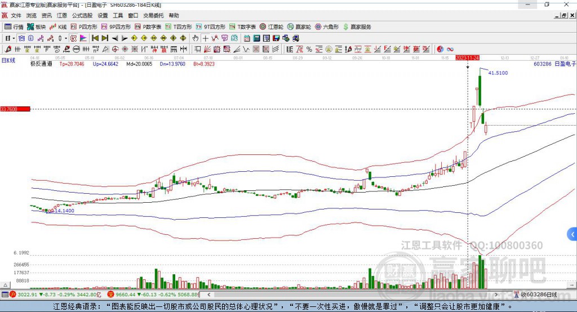The height and width of the screenshot is (312, 577).
Task: Click the black left-arrow previous bar icon
Action: click(115, 38)
